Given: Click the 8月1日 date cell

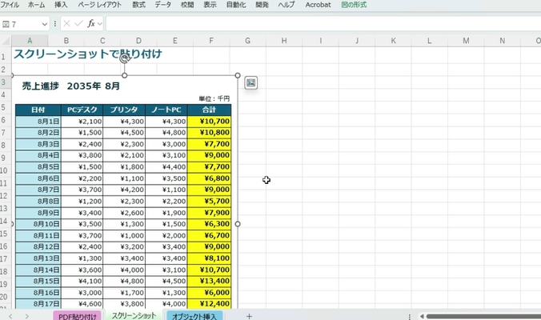Looking at the screenshot, I should tap(38, 122).
